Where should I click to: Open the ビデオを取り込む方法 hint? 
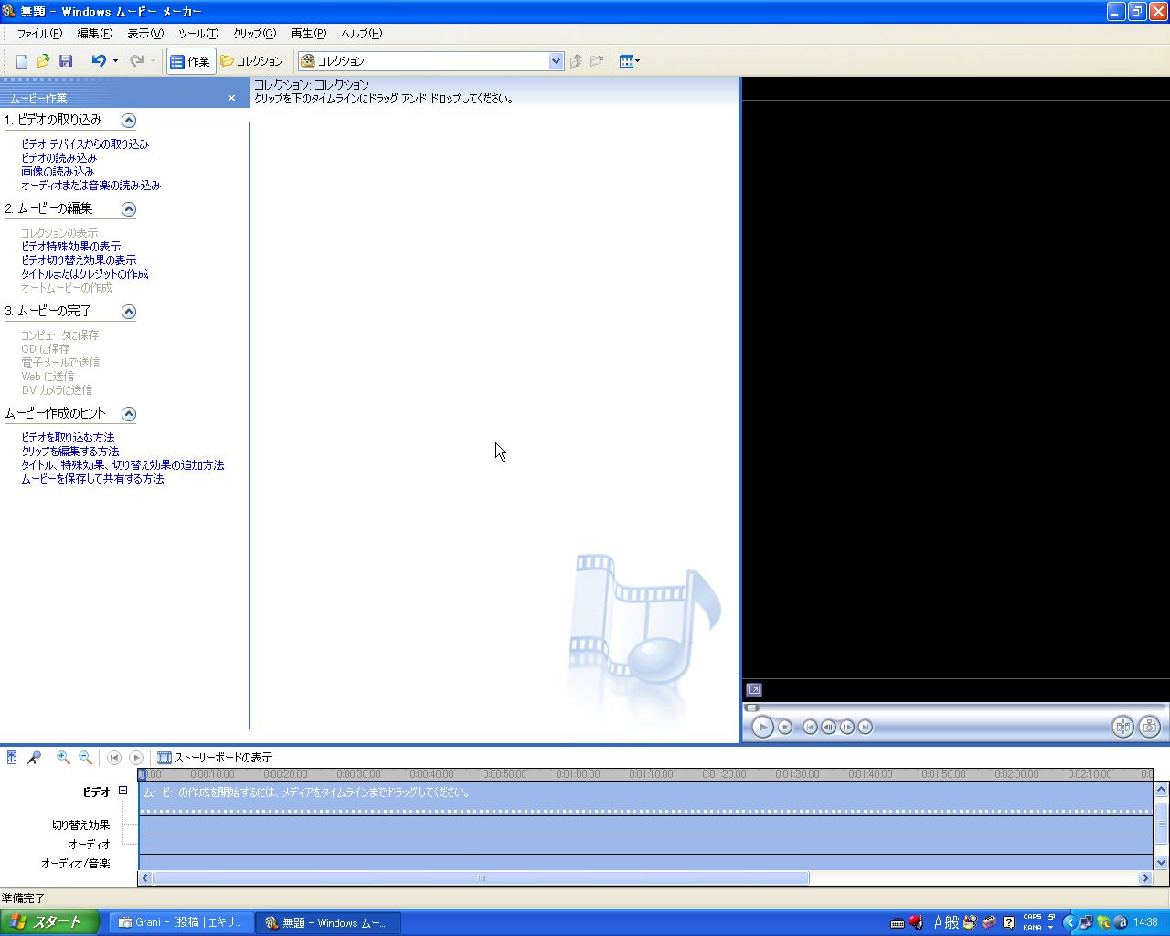pos(68,438)
